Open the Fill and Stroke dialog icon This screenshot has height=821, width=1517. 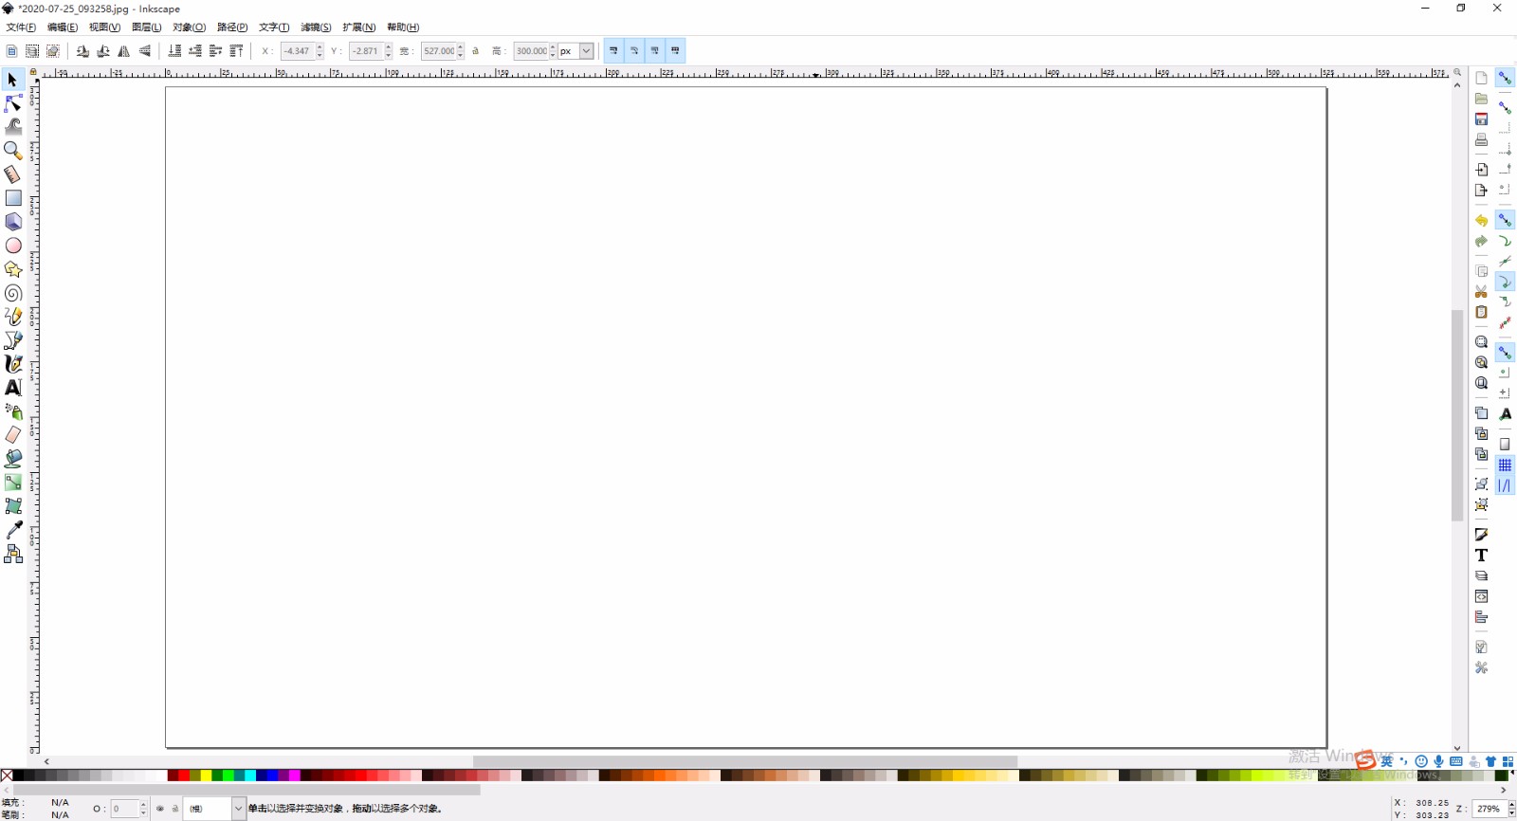pyautogui.click(x=1481, y=535)
